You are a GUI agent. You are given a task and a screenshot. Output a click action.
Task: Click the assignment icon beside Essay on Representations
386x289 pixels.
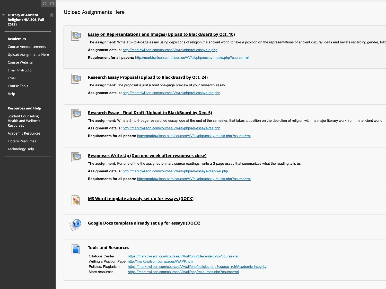coord(76,36)
